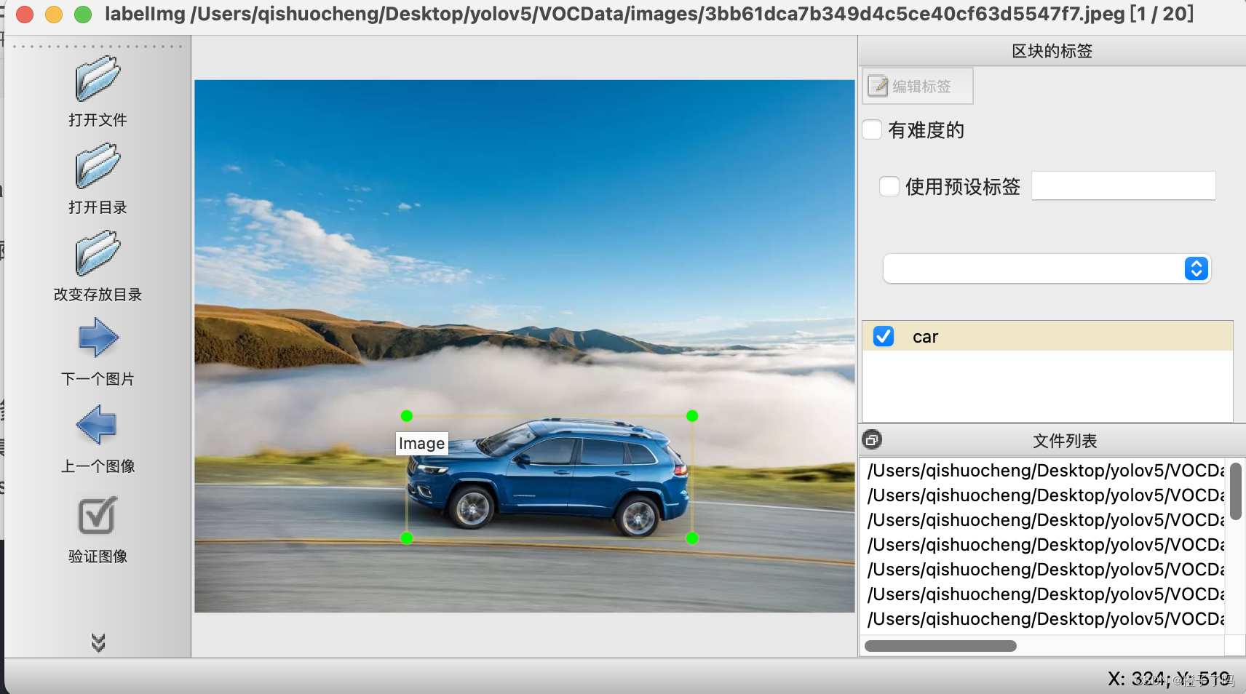
Task: Click the bottom-right green handle of the bounding box
Action: 692,538
